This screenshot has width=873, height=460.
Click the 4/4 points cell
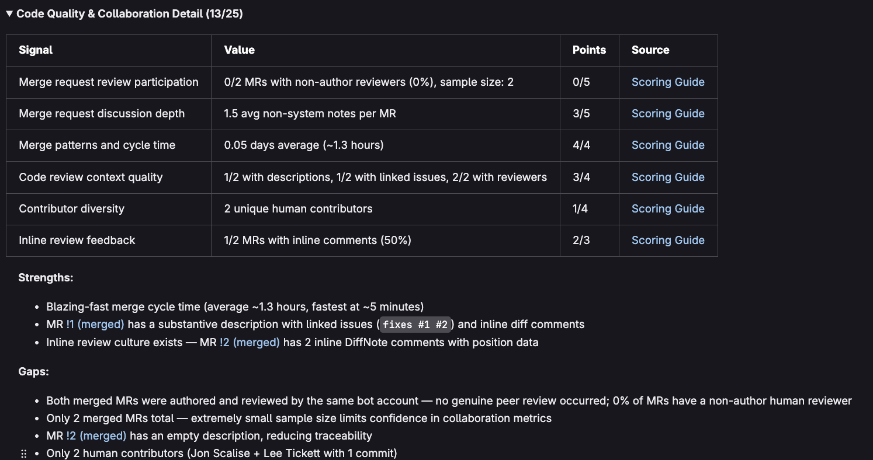coord(581,145)
